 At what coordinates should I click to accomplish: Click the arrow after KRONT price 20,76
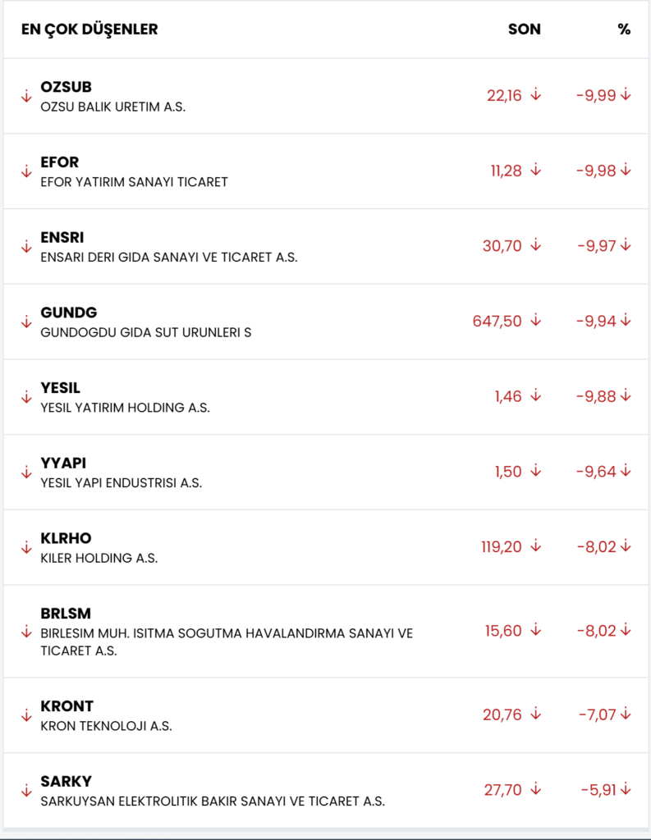click(x=536, y=714)
